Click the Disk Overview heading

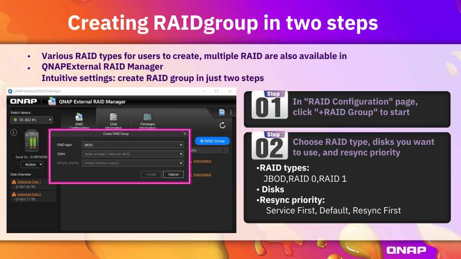[21, 175]
